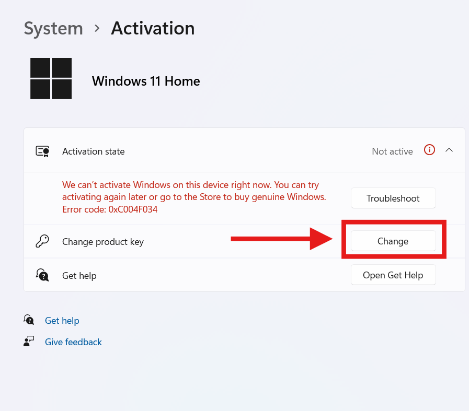Open the Get help link
Image resolution: width=469 pixels, height=411 pixels.
click(62, 321)
